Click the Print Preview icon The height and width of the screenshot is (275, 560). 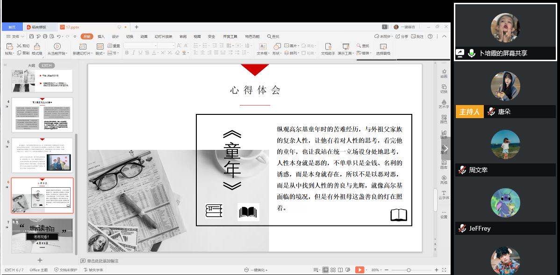pyautogui.click(x=52, y=36)
